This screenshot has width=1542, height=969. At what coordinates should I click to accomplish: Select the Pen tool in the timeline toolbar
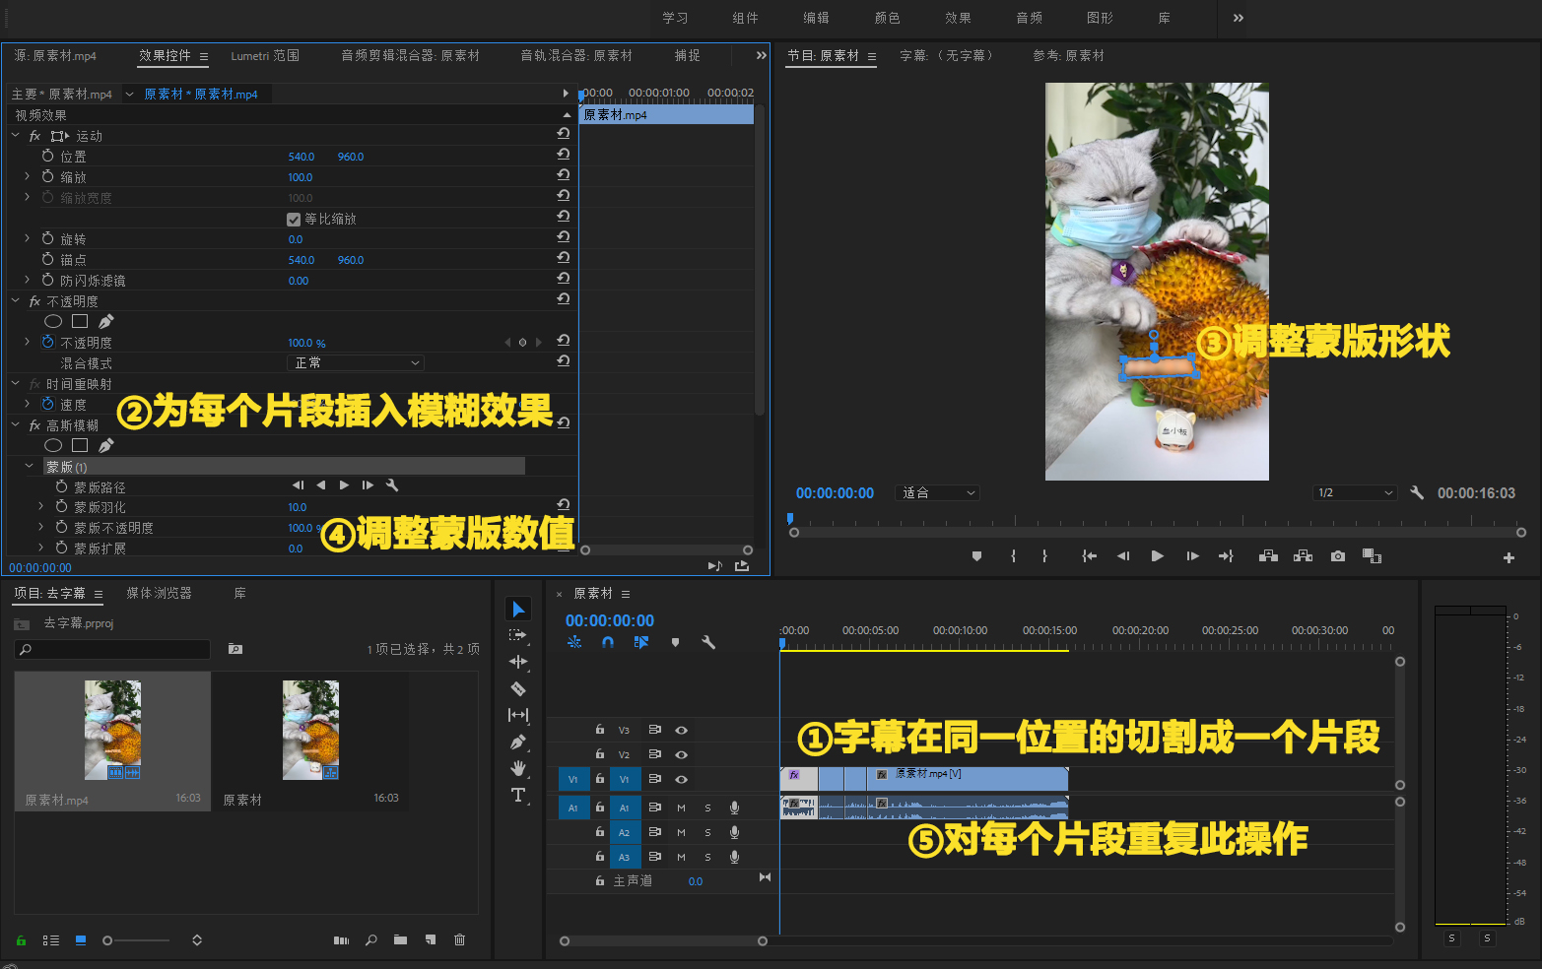518,741
